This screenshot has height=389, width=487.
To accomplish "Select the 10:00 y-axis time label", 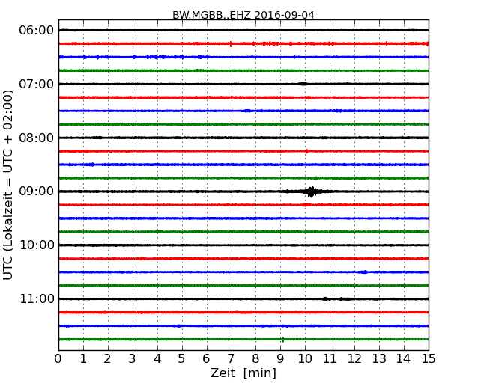I will (37, 245).
